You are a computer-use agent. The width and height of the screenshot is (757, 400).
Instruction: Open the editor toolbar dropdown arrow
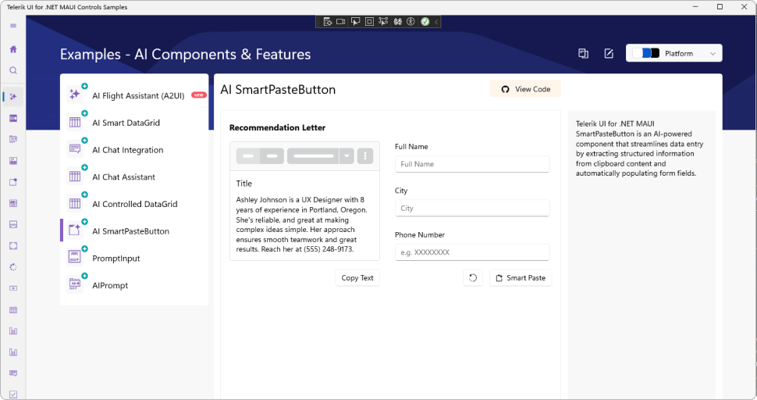click(x=347, y=156)
